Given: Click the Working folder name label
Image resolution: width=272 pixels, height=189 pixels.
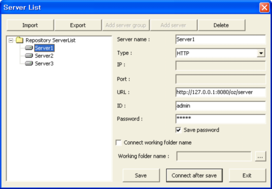Looking at the screenshot, I should click(x=143, y=156).
